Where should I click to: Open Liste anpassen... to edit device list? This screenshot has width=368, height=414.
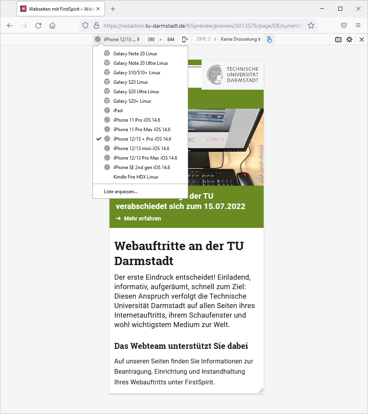[x=140, y=192]
